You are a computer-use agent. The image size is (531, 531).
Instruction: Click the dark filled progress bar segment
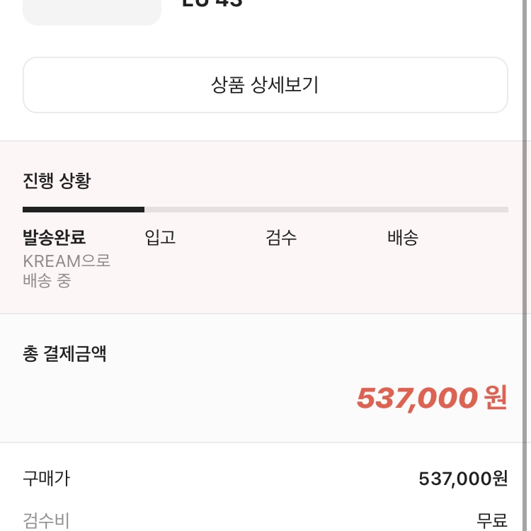coord(84,210)
